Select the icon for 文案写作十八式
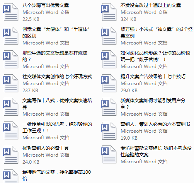Screen dimensions: 194x183 [x=10, y=107]
